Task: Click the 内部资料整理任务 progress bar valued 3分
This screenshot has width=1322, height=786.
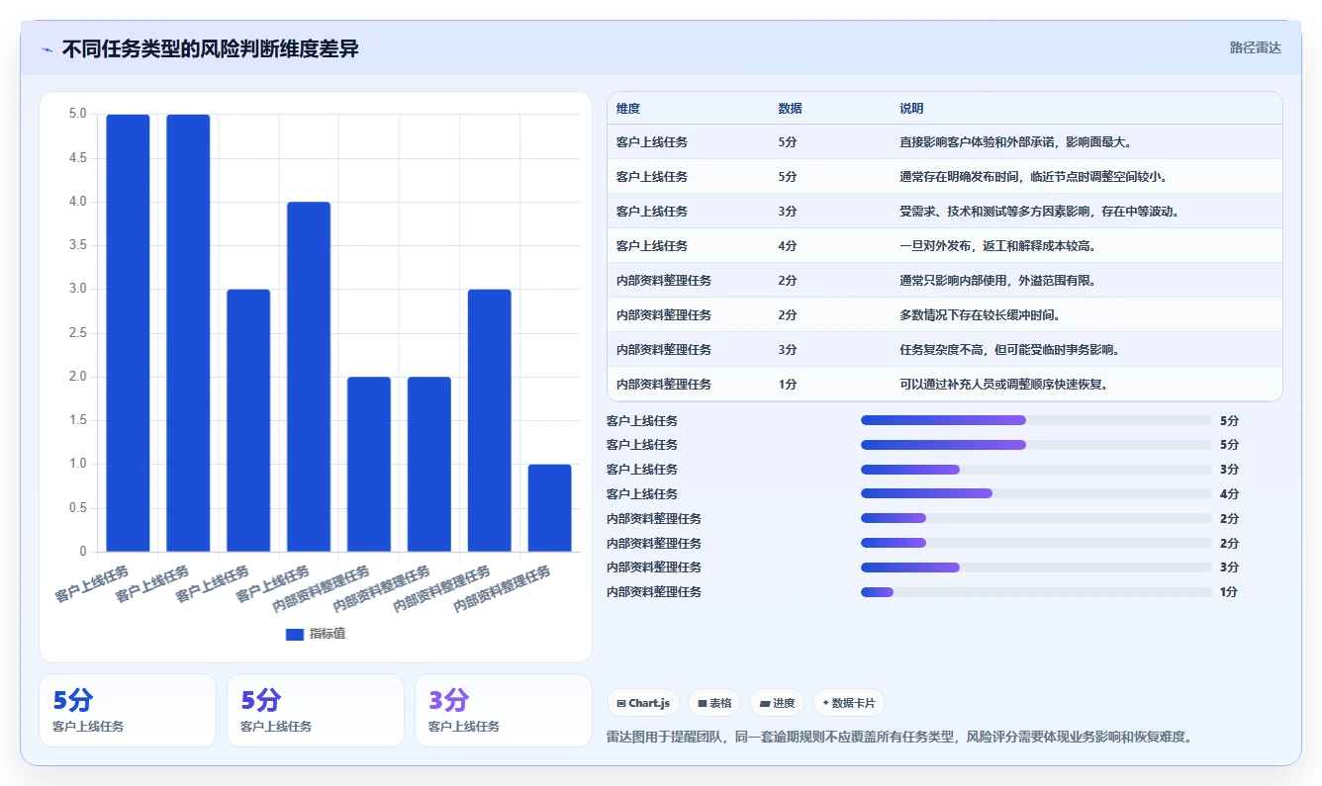Action: pyautogui.click(x=1036, y=568)
